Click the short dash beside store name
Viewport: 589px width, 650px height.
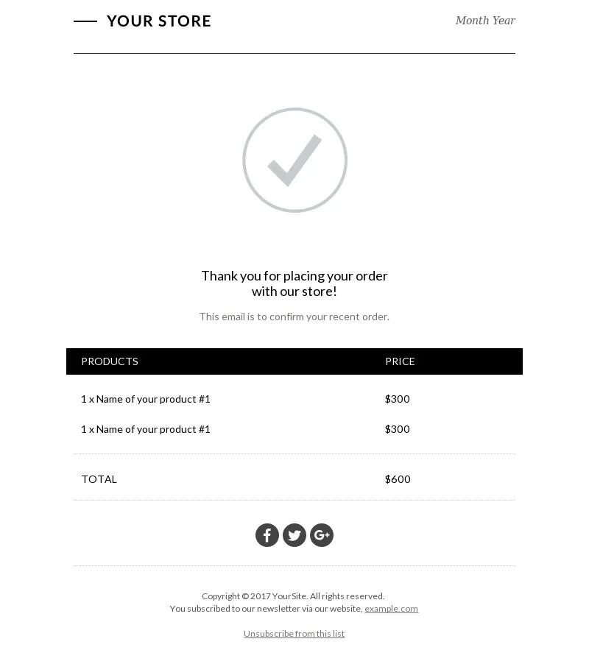tap(85, 21)
